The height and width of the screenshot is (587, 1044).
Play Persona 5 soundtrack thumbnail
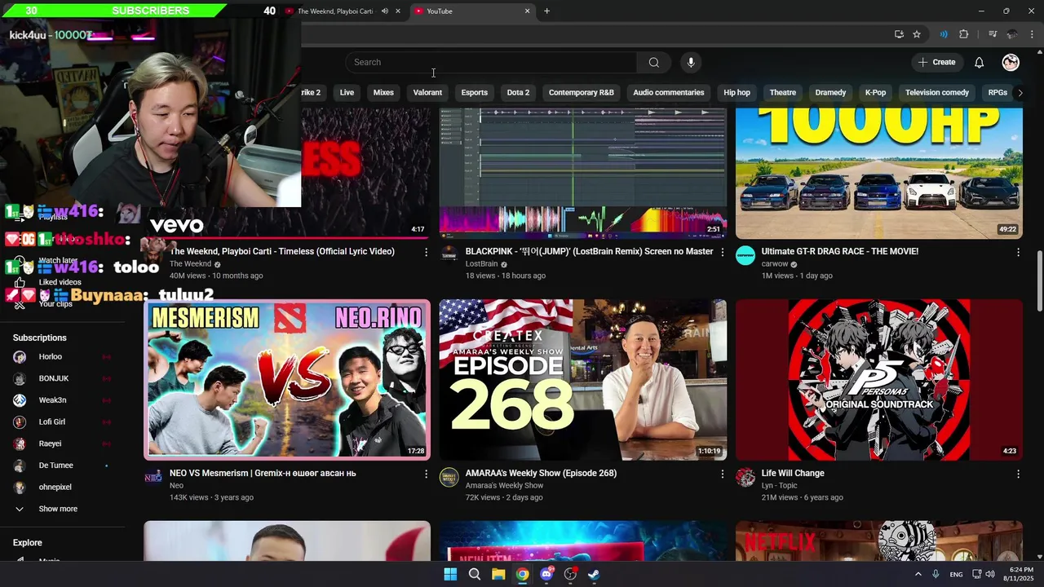click(879, 380)
